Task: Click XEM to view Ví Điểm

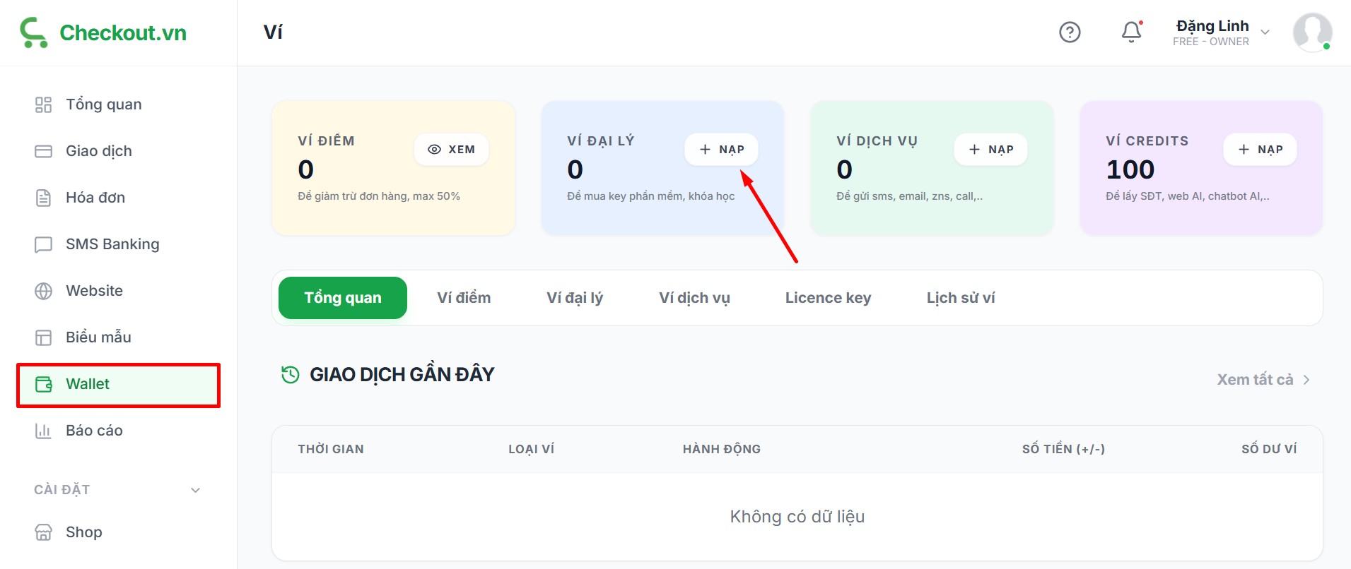Action: coord(451,150)
